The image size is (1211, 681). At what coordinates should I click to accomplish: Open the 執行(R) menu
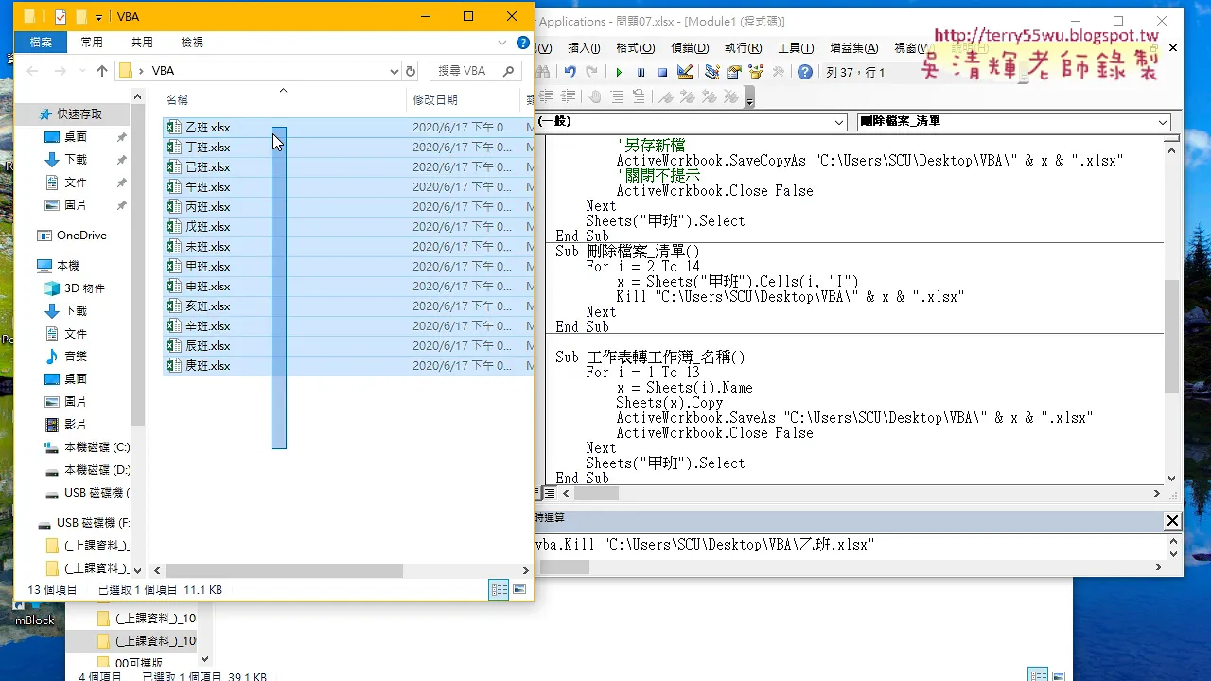click(743, 48)
